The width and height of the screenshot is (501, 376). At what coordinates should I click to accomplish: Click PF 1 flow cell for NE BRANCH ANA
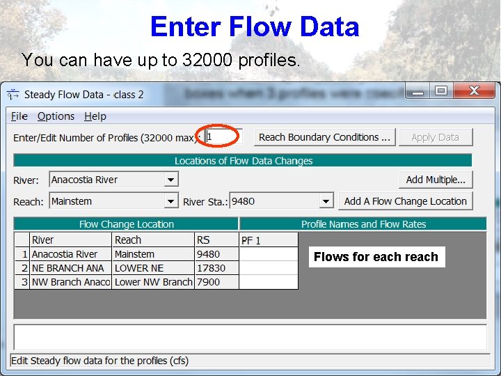point(269,268)
